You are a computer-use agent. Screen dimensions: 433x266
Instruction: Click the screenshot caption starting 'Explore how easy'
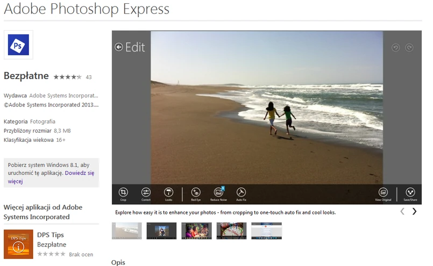click(x=225, y=212)
